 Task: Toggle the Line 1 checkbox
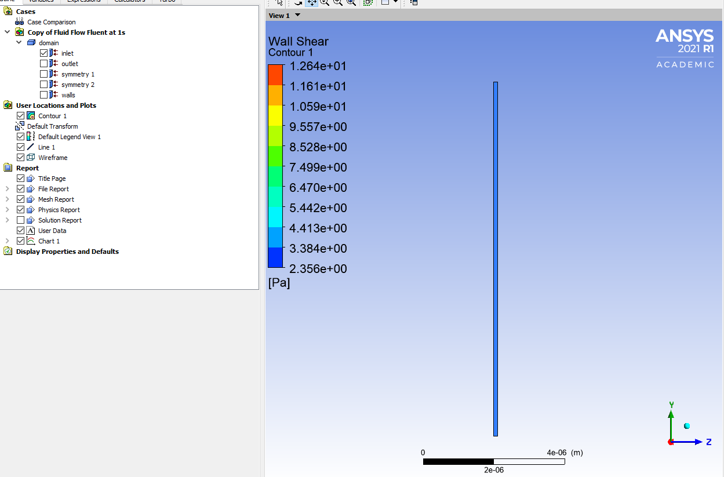click(x=21, y=147)
